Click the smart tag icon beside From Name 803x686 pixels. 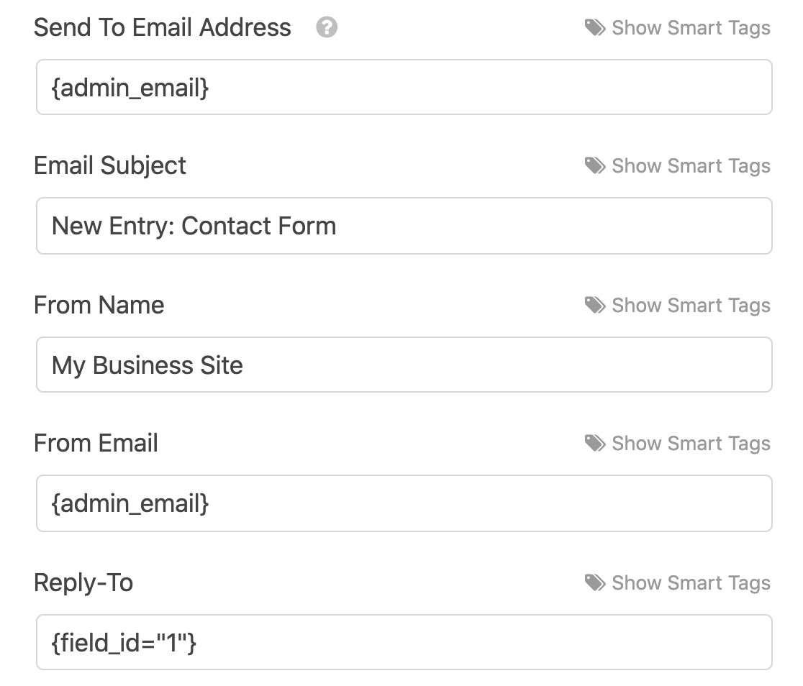click(594, 305)
